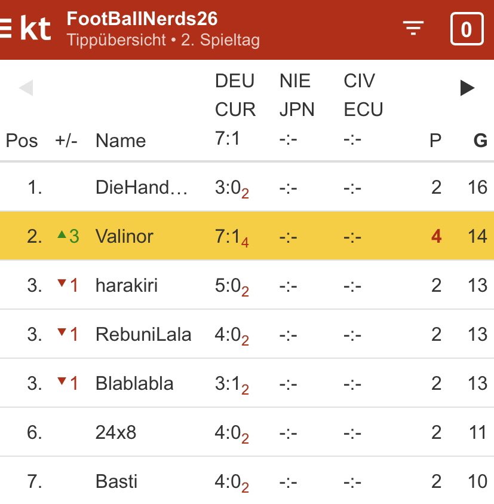Select the highlighted Valinor row
494x504 pixels.
(x=247, y=236)
